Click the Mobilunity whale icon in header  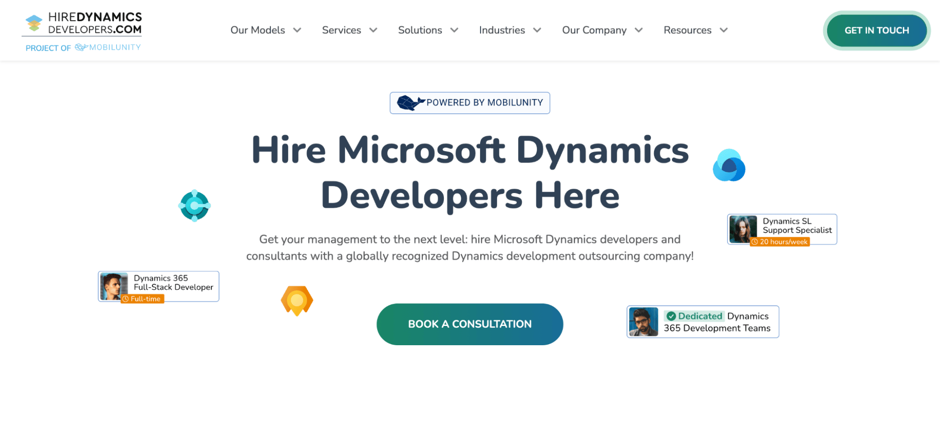click(x=81, y=47)
